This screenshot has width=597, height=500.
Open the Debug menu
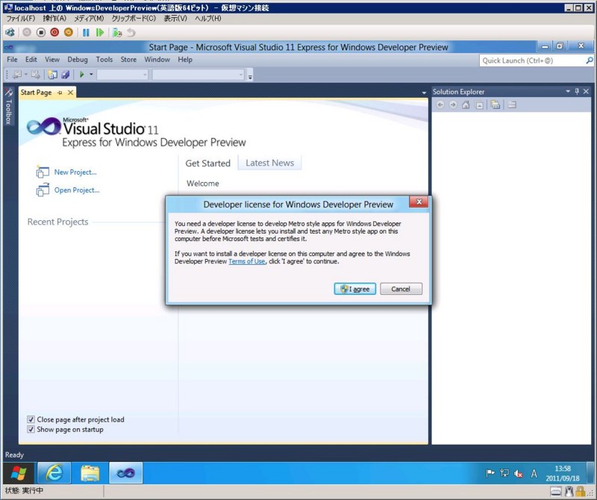coord(78,60)
